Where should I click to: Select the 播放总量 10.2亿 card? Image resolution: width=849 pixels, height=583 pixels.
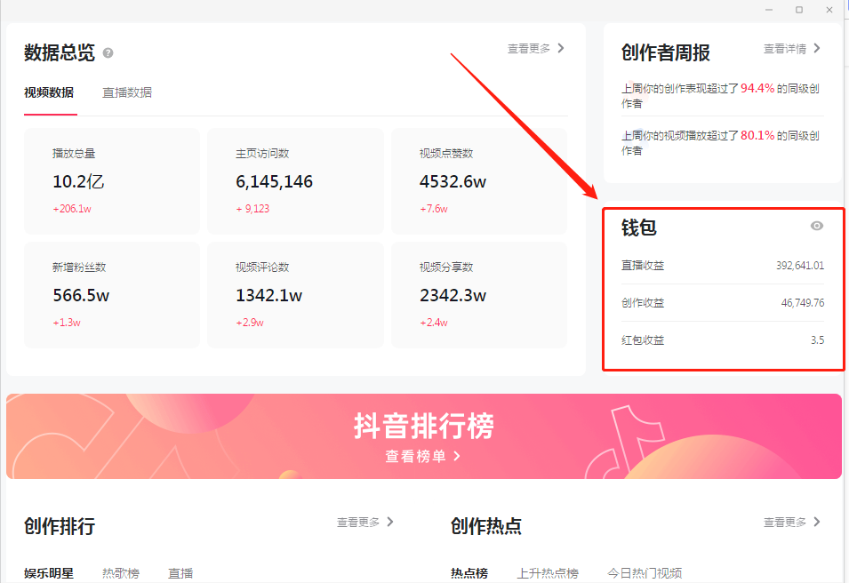111,180
